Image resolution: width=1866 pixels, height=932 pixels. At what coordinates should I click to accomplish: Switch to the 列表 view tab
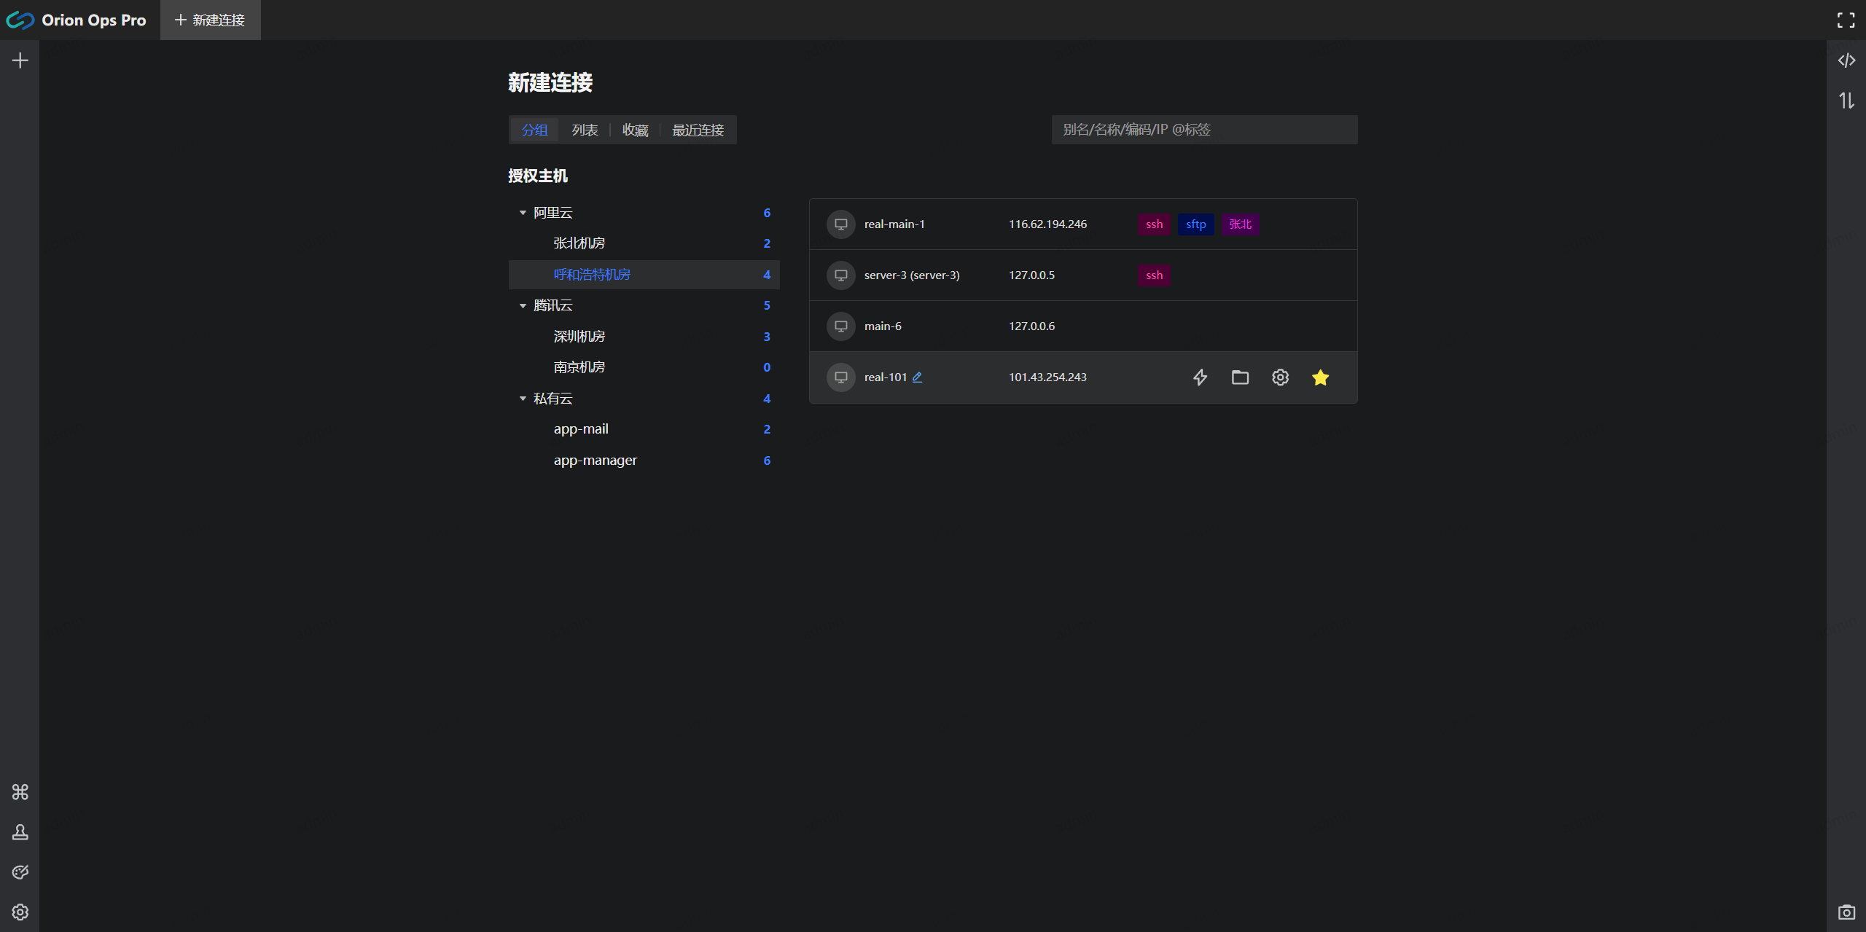point(585,130)
